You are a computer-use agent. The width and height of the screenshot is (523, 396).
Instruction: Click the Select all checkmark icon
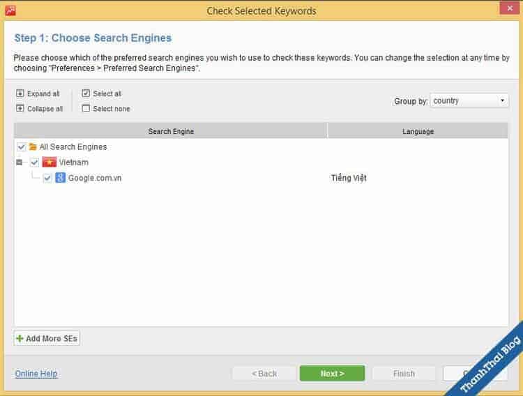[86, 93]
